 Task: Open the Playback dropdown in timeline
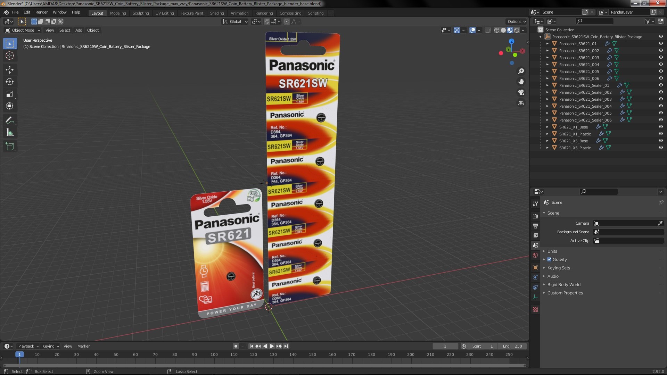pyautogui.click(x=28, y=346)
